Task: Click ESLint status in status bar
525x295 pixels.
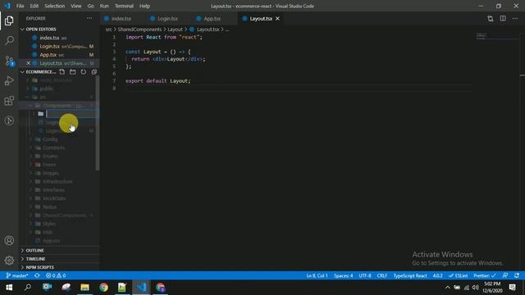Action: pos(459,276)
